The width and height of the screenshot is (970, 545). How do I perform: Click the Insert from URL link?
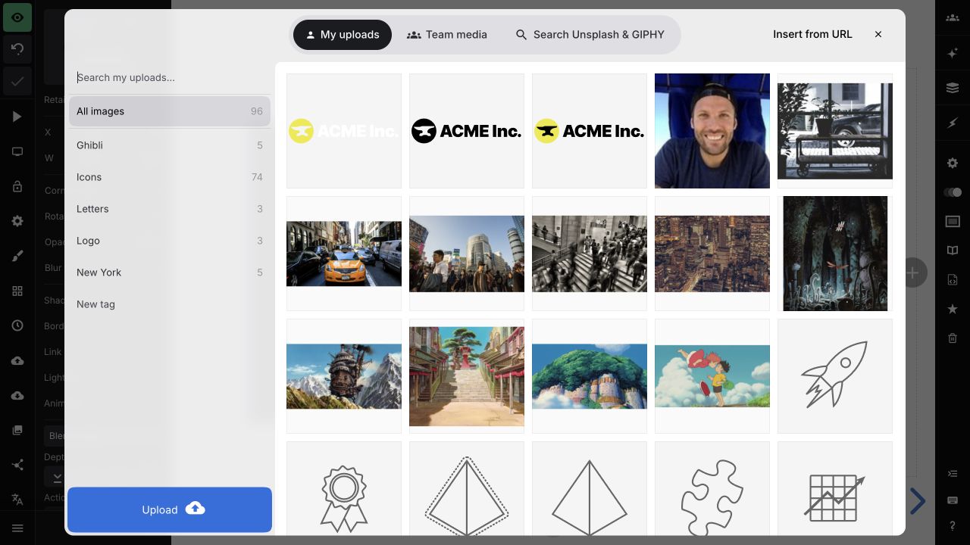[x=812, y=34]
